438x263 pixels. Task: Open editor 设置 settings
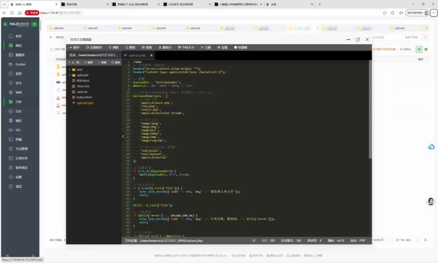(x=222, y=47)
